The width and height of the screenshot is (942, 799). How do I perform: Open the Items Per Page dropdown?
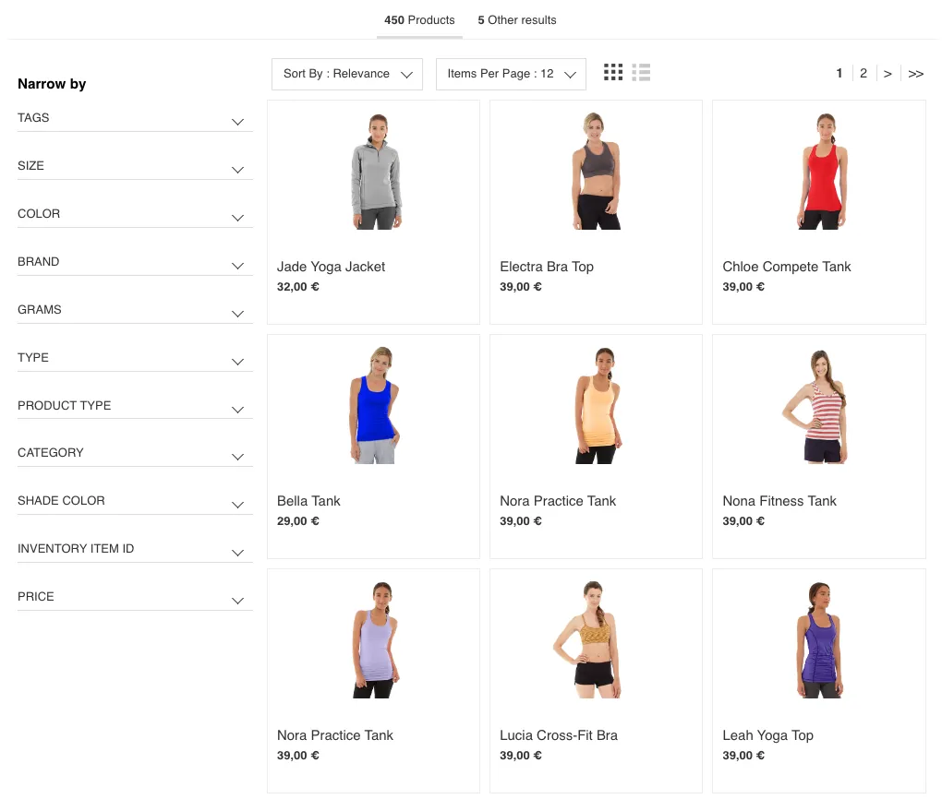click(x=511, y=74)
